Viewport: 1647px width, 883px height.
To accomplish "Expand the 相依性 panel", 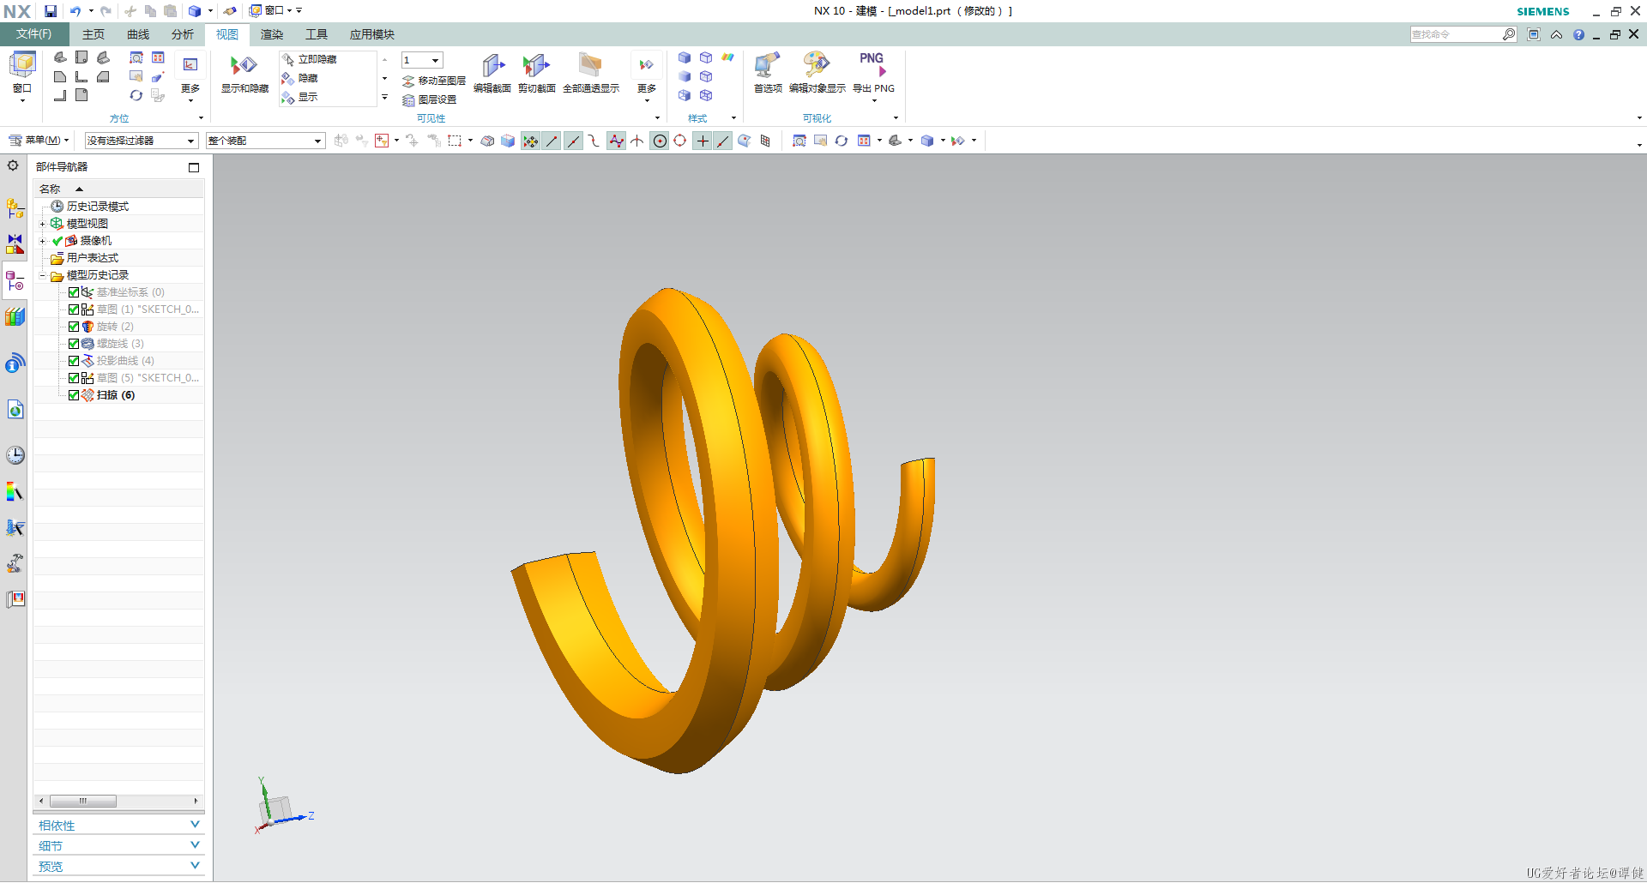I will [118, 825].
